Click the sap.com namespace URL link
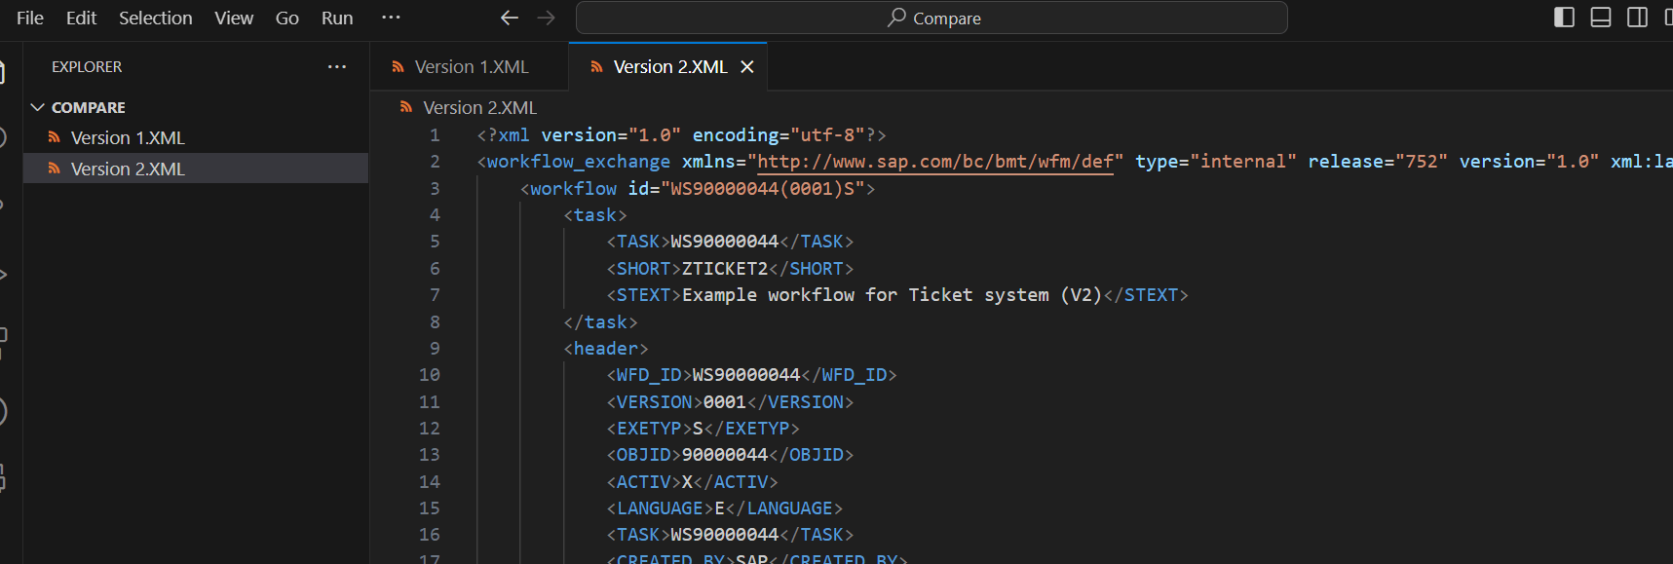The width and height of the screenshot is (1673, 564). pyautogui.click(x=934, y=162)
